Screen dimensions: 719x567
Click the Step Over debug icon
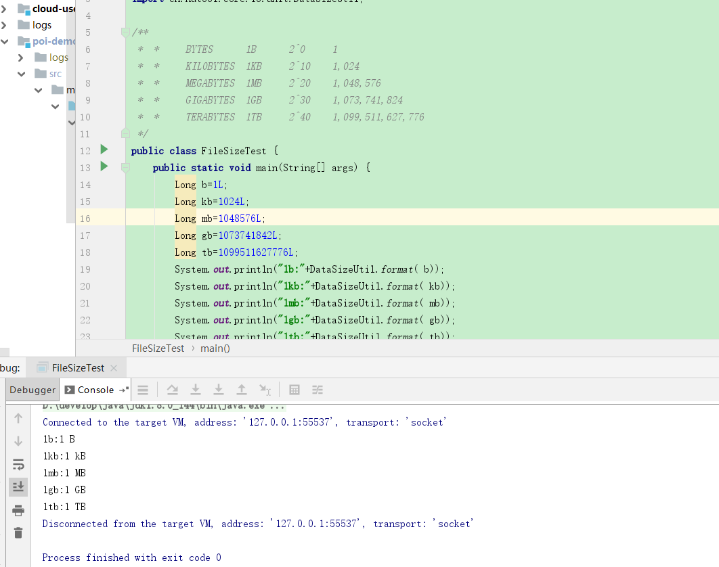[x=173, y=390]
